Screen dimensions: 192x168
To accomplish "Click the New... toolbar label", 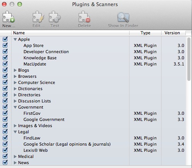I will pyautogui.click(x=9, y=26).
